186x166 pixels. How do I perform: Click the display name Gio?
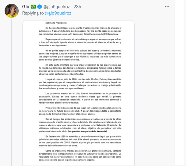click(26, 7)
